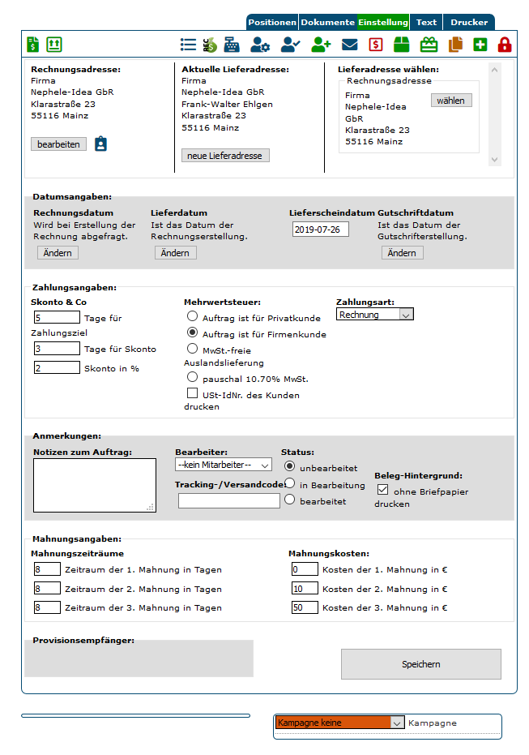Click the list view icon in toolbar
Image resolution: width=529 pixels, height=755 pixels.
click(188, 45)
